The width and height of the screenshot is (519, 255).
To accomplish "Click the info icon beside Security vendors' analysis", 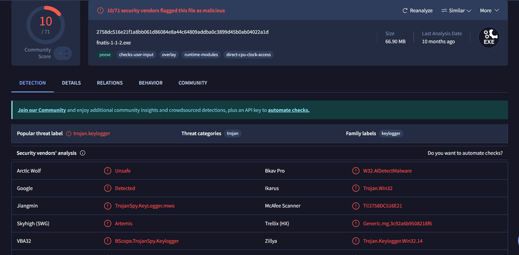I will click(x=82, y=153).
